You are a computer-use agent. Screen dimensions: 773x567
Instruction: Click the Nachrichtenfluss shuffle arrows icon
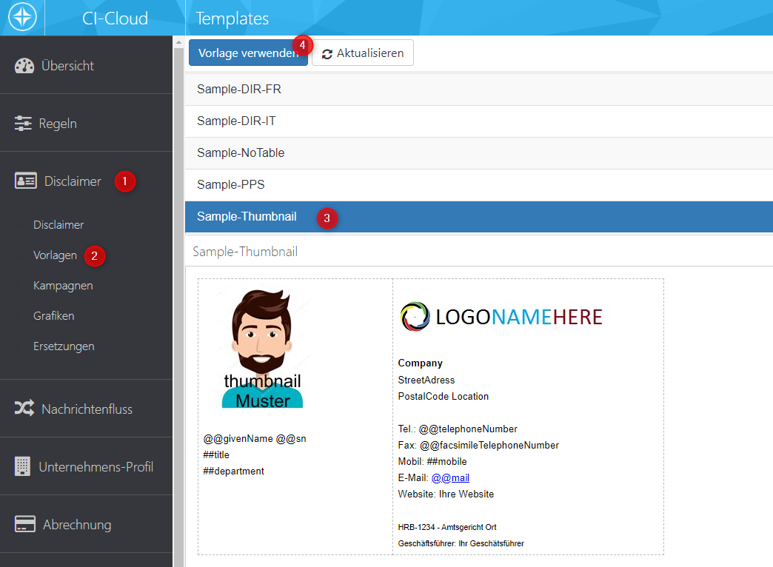click(24, 409)
